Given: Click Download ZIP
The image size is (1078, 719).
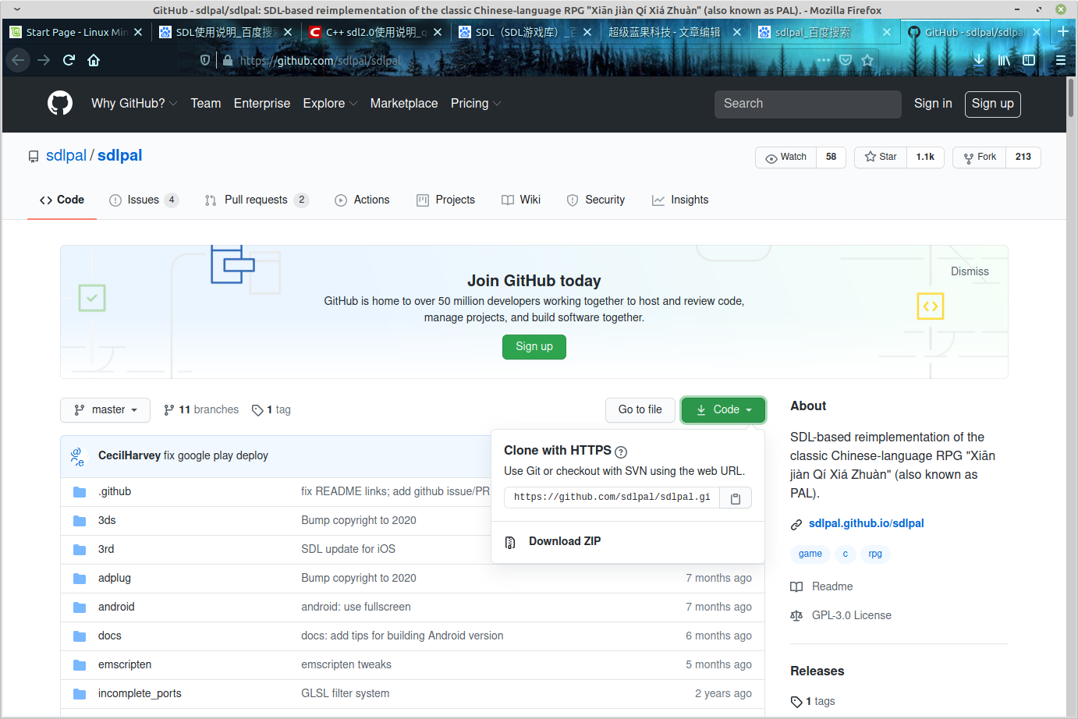Looking at the screenshot, I should [x=564, y=541].
